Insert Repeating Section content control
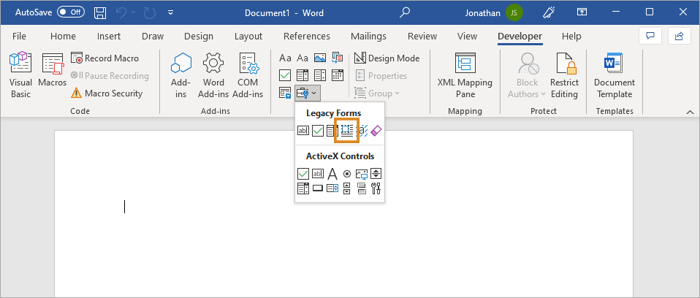The height and width of the screenshot is (298, 700). (285, 93)
